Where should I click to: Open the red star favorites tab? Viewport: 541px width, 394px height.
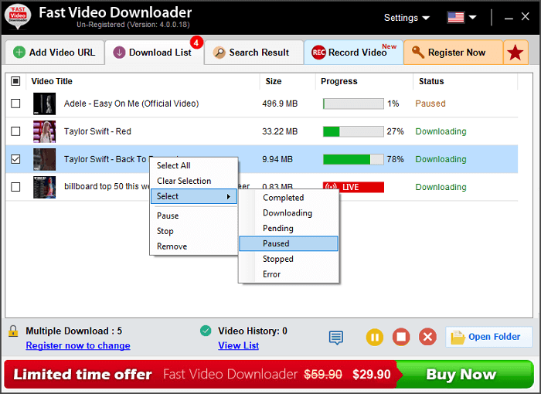[515, 53]
